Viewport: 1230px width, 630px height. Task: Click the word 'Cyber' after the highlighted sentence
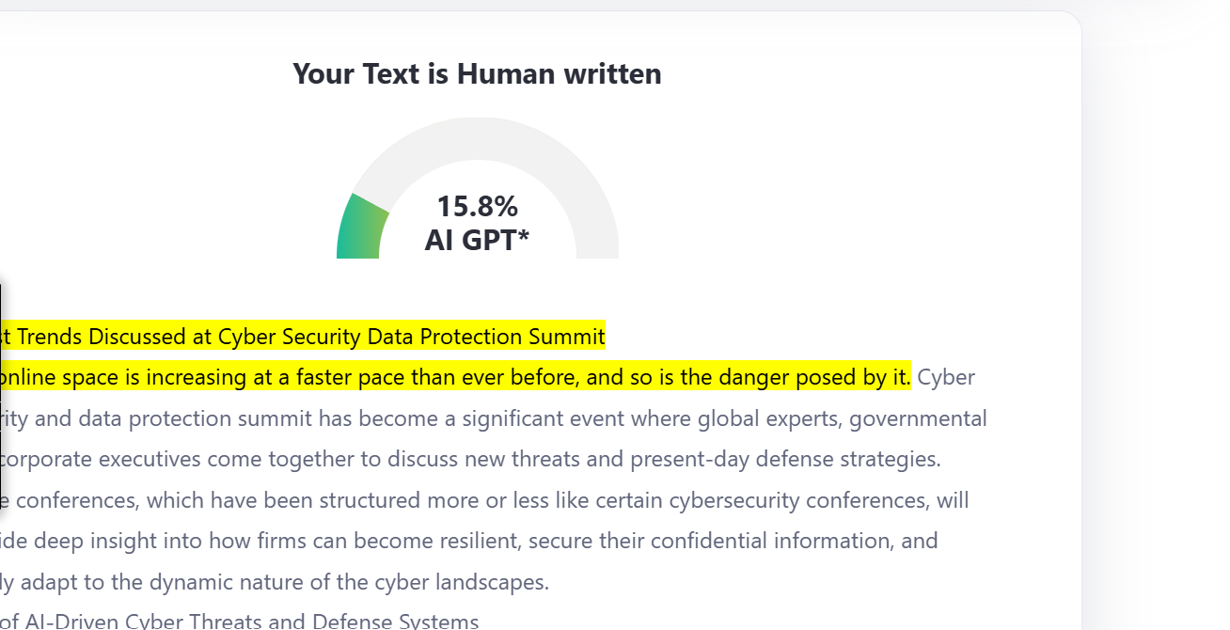[946, 378]
